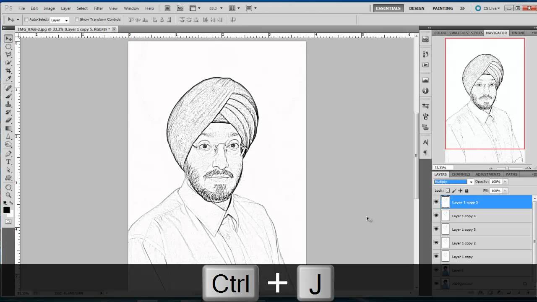This screenshot has width=537, height=302.
Task: Select the Quick Selection tool
Action: coord(8,62)
